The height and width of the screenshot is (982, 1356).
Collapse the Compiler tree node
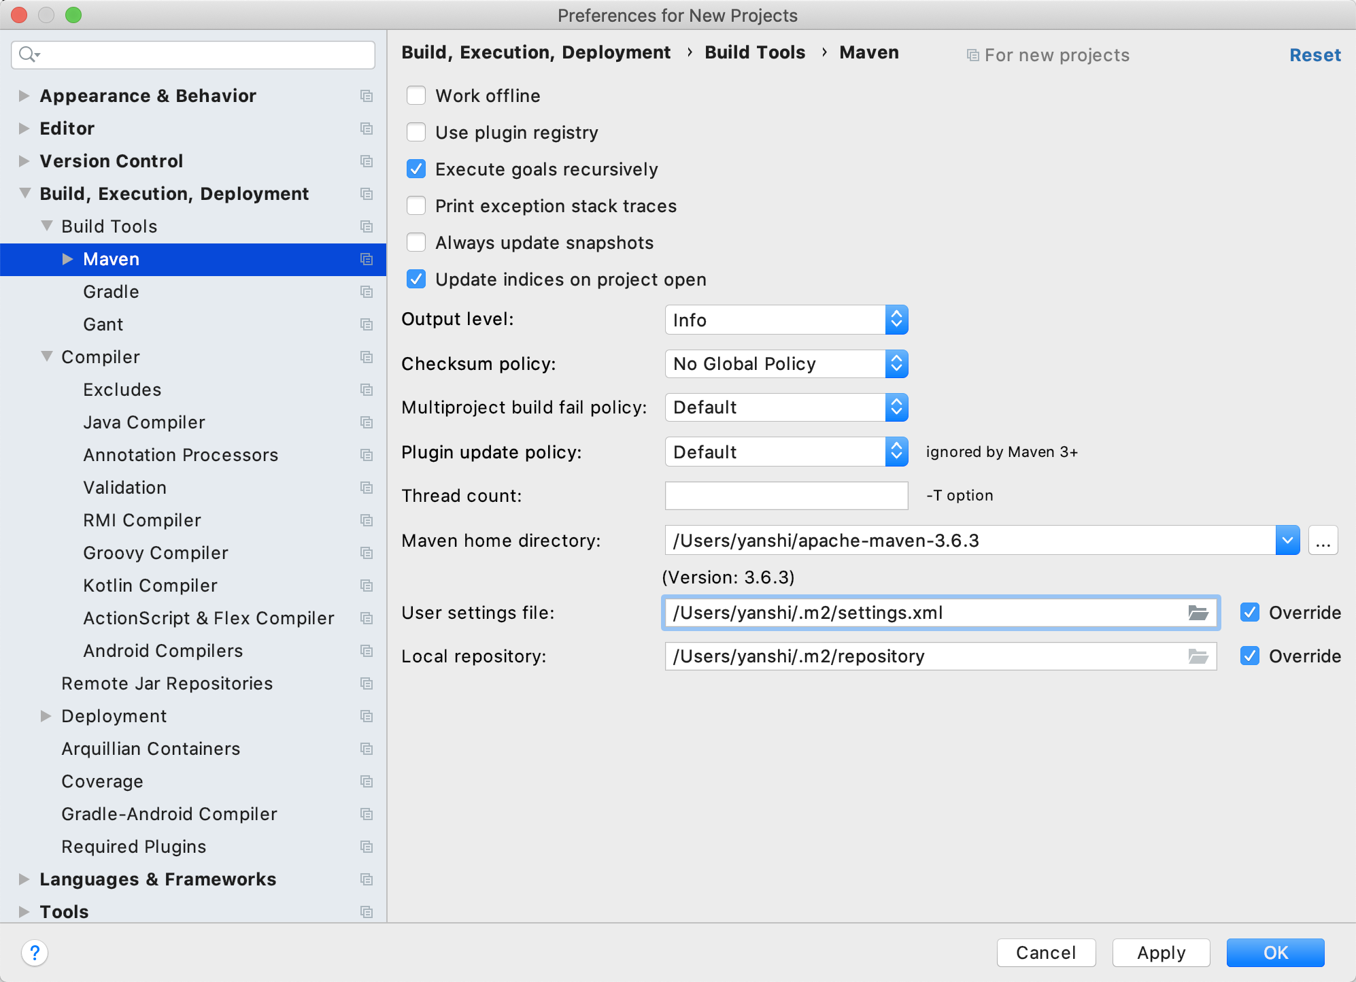[46, 356]
